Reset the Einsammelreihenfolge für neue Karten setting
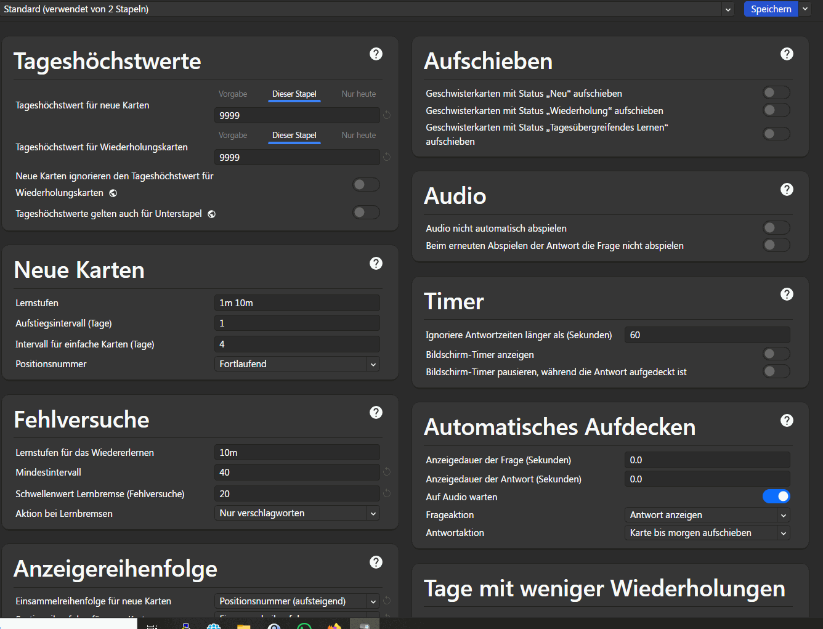Image resolution: width=823 pixels, height=629 pixels. coord(387,601)
